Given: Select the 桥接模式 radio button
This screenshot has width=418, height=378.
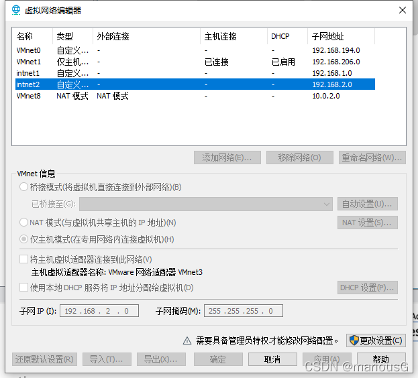Looking at the screenshot, I should 23,187.
